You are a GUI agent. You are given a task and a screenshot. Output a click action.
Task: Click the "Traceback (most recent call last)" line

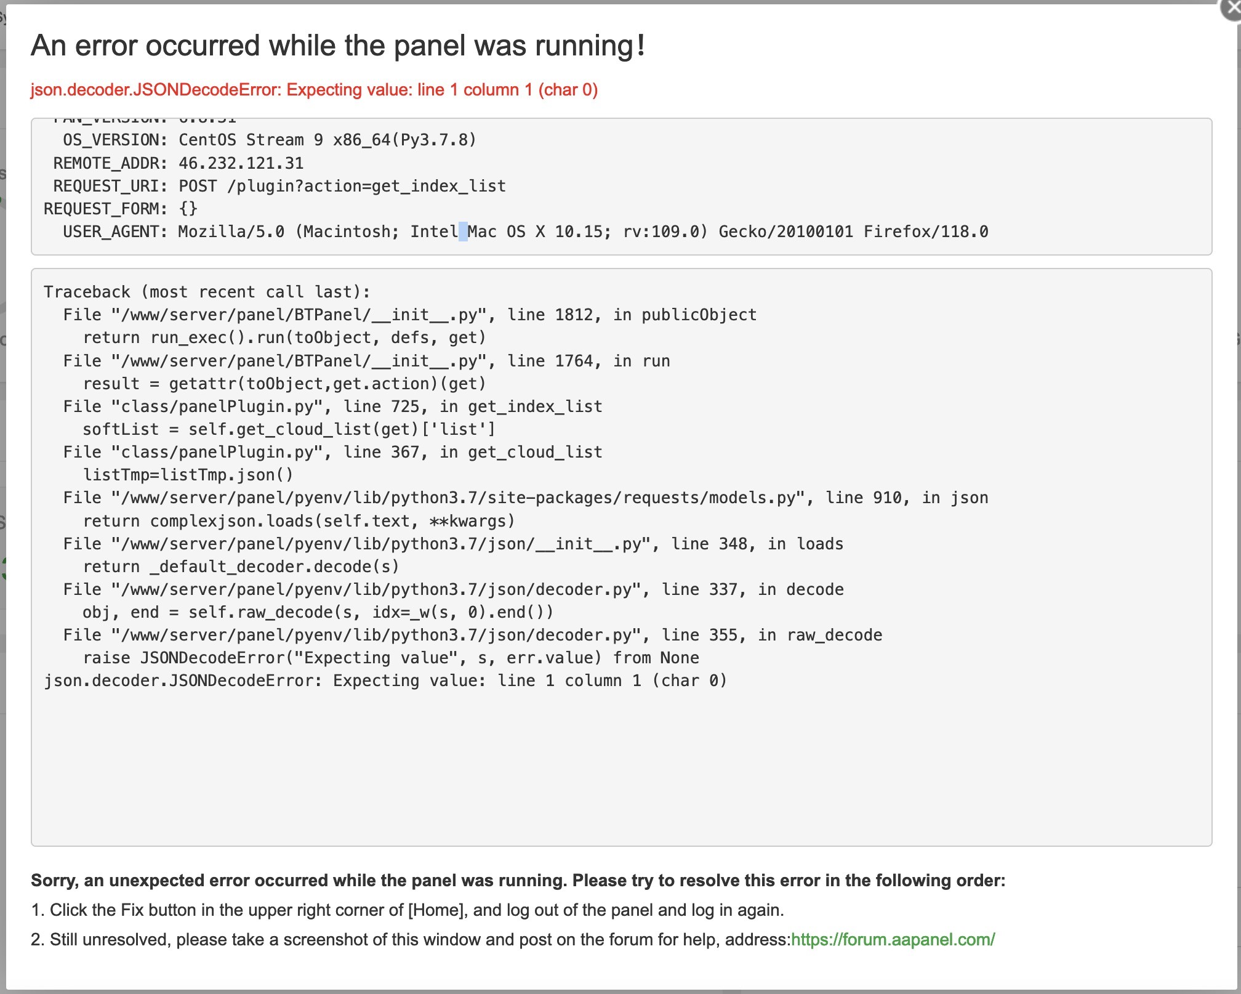pos(207,292)
